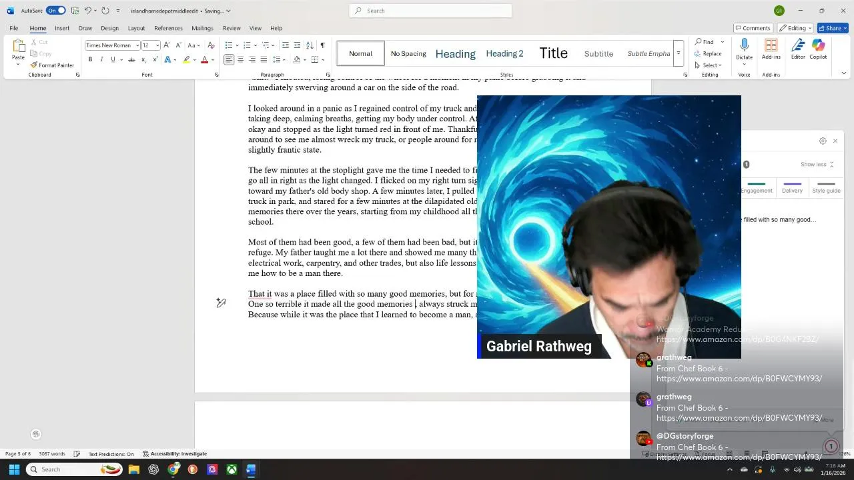Open the Editor pane
The height and width of the screenshot is (480, 854).
tap(798, 48)
